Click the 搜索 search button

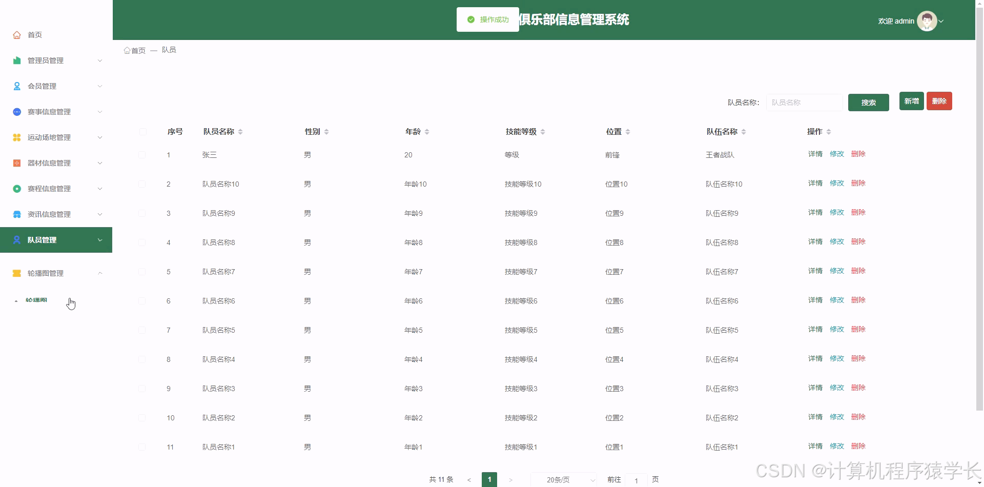click(x=868, y=102)
